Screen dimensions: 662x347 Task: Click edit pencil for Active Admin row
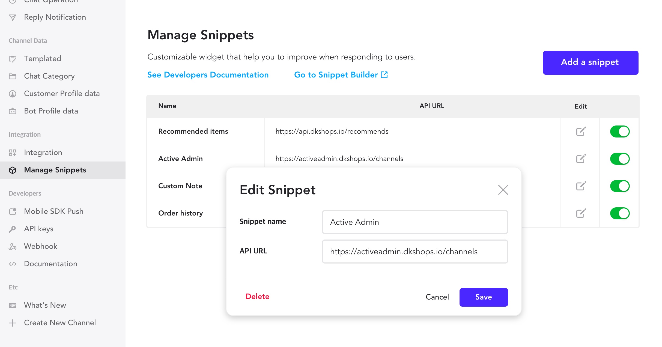pyautogui.click(x=581, y=159)
